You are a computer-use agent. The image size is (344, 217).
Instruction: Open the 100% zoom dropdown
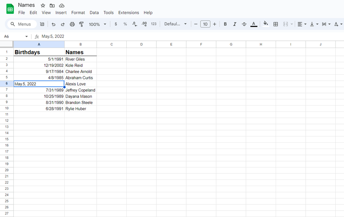pyautogui.click(x=98, y=24)
